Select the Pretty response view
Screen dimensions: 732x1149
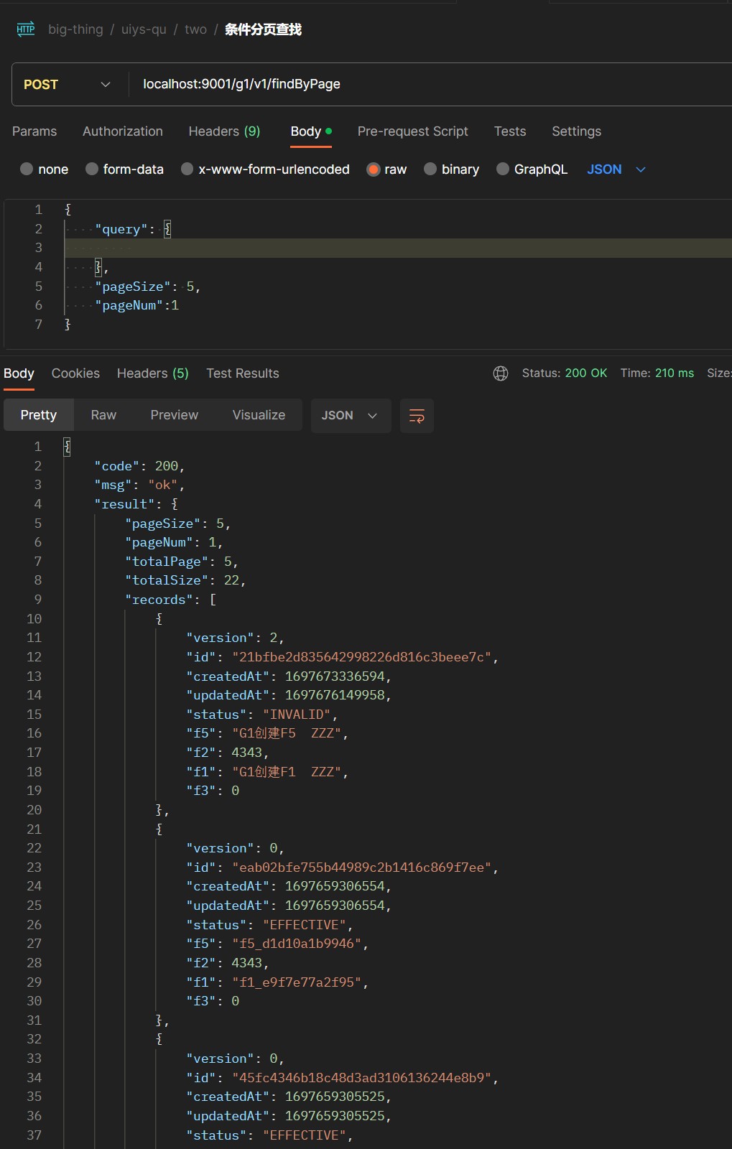tap(39, 415)
